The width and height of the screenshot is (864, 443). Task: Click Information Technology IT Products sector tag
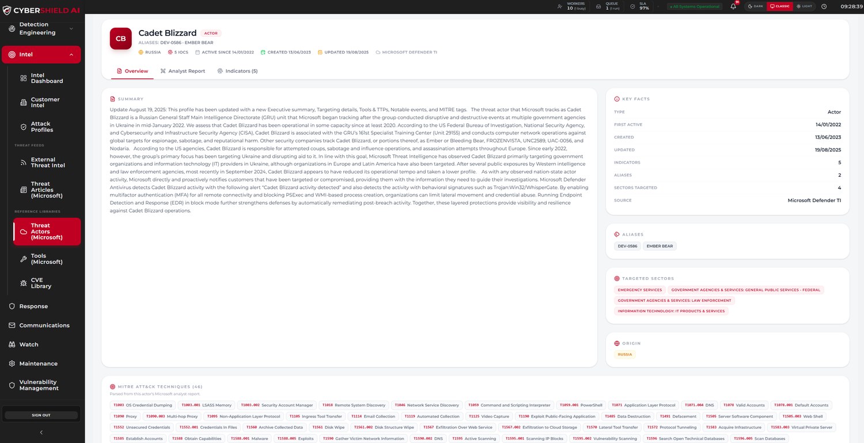(671, 311)
